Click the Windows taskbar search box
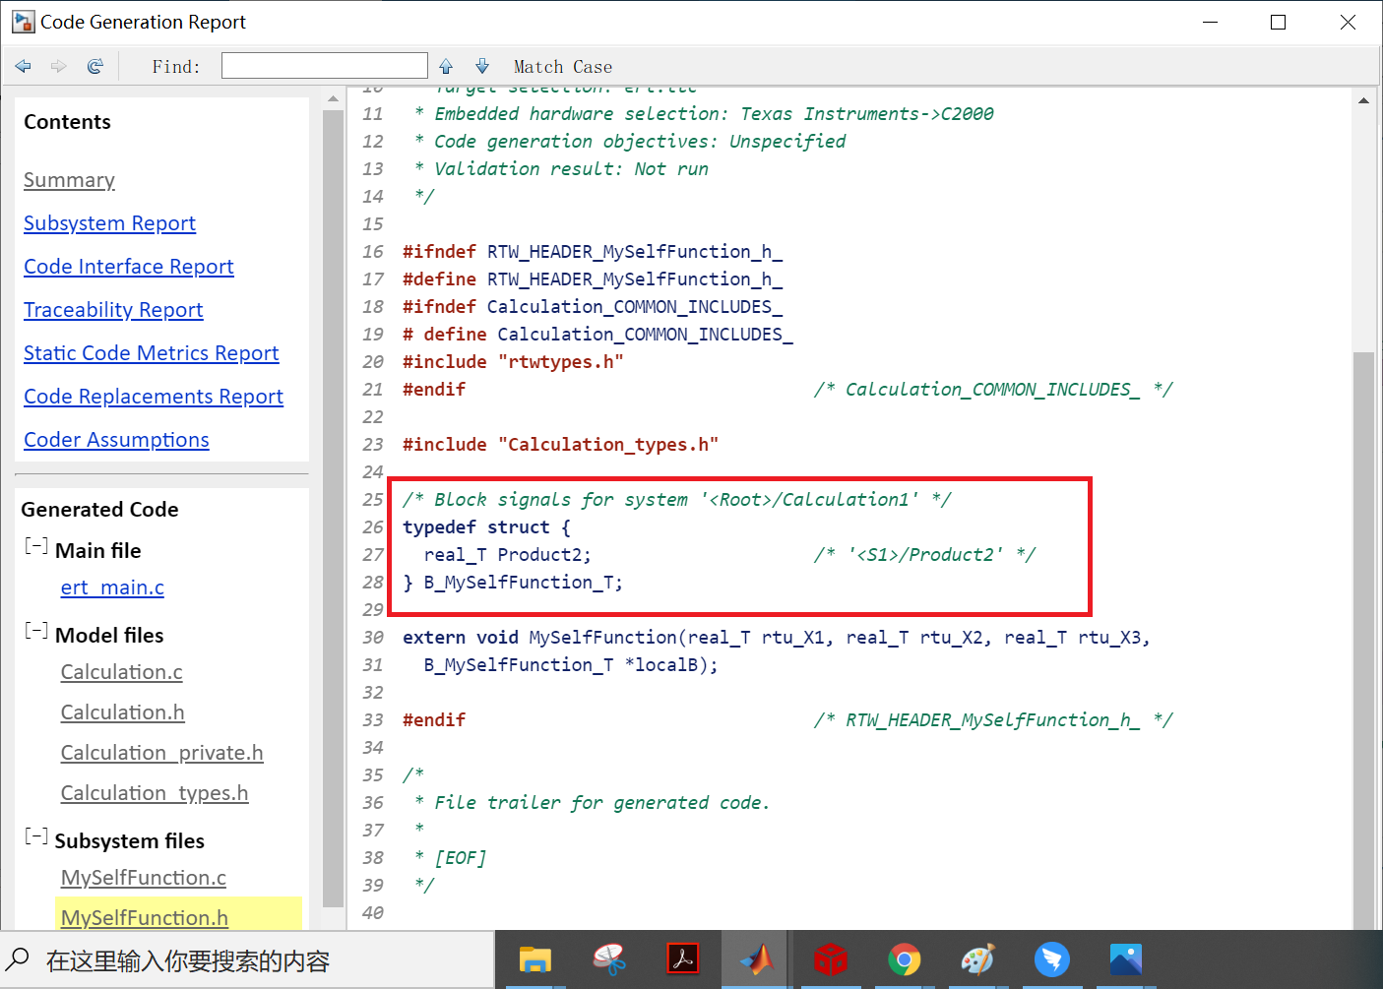 246,960
